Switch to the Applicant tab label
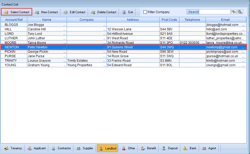 [40, 148]
